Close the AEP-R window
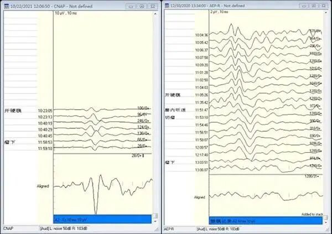Image resolution: width=332 pixels, height=234 pixels. tap(324, 4)
